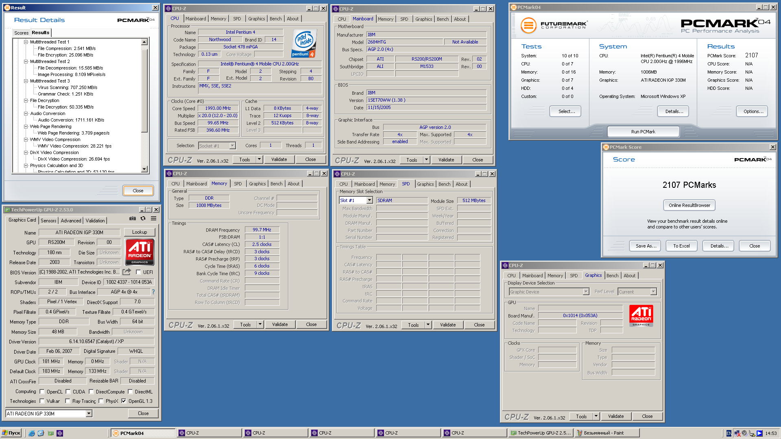Toggle the OpenGL 1.3 checkbox

124,401
